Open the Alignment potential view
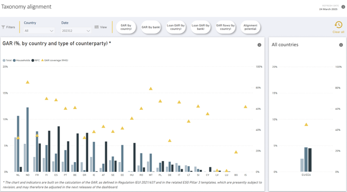Image resolution: width=347 pixels, height=192 pixels. tap(250, 27)
